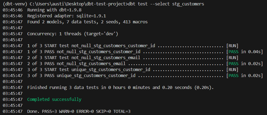The height and width of the screenshot is (115, 267).
Task: Click the 'Running with dbt=1.9.8' line
Action: click(x=54, y=10)
